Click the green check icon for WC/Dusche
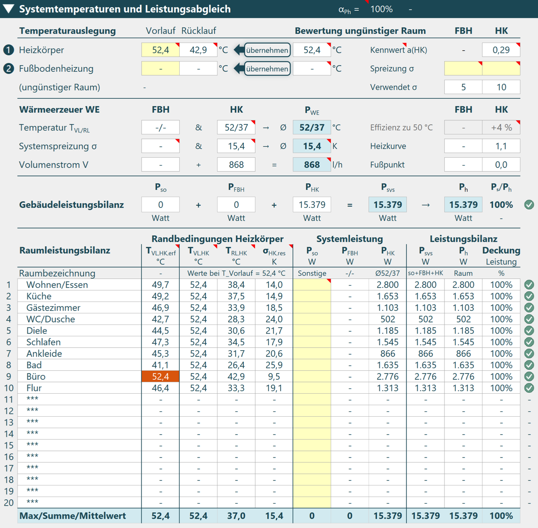This screenshot has width=538, height=528. (529, 319)
